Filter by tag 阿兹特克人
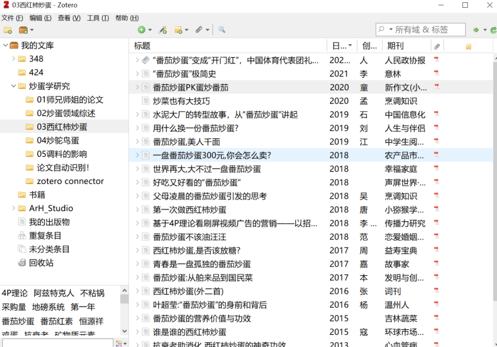 [x=54, y=293]
